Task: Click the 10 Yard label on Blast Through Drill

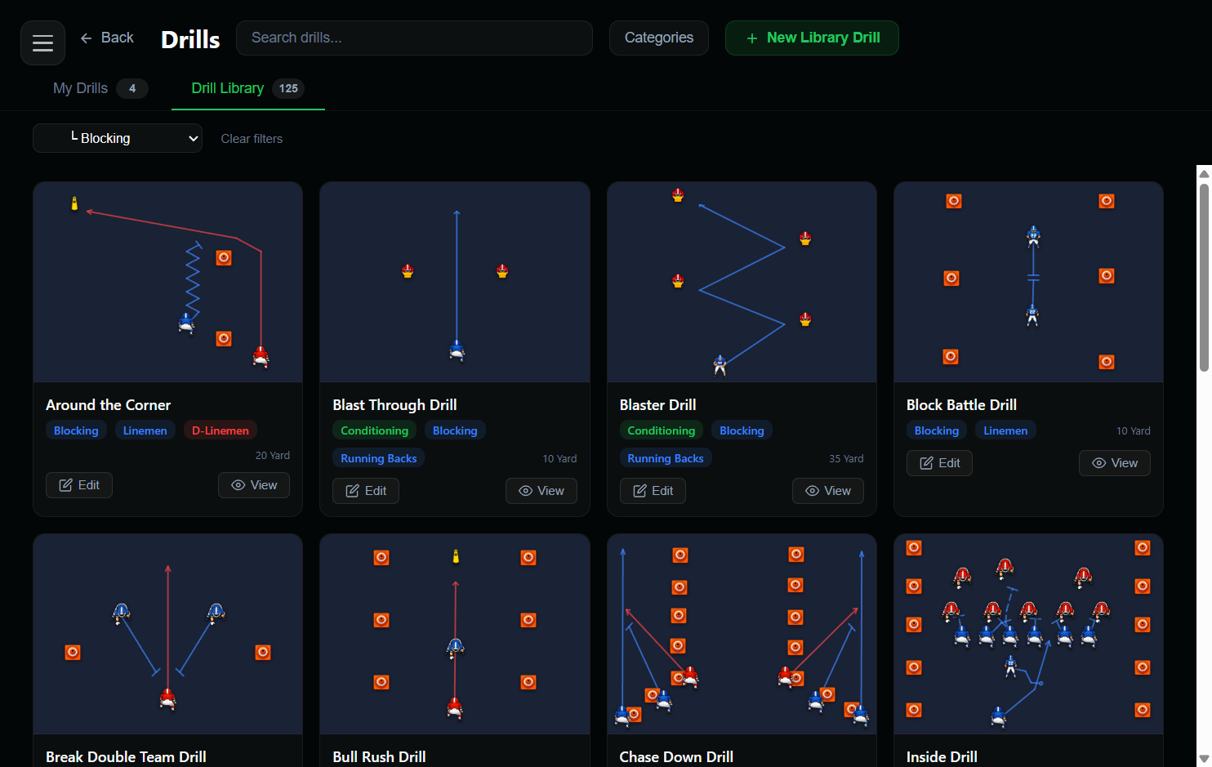Action: [x=559, y=459]
